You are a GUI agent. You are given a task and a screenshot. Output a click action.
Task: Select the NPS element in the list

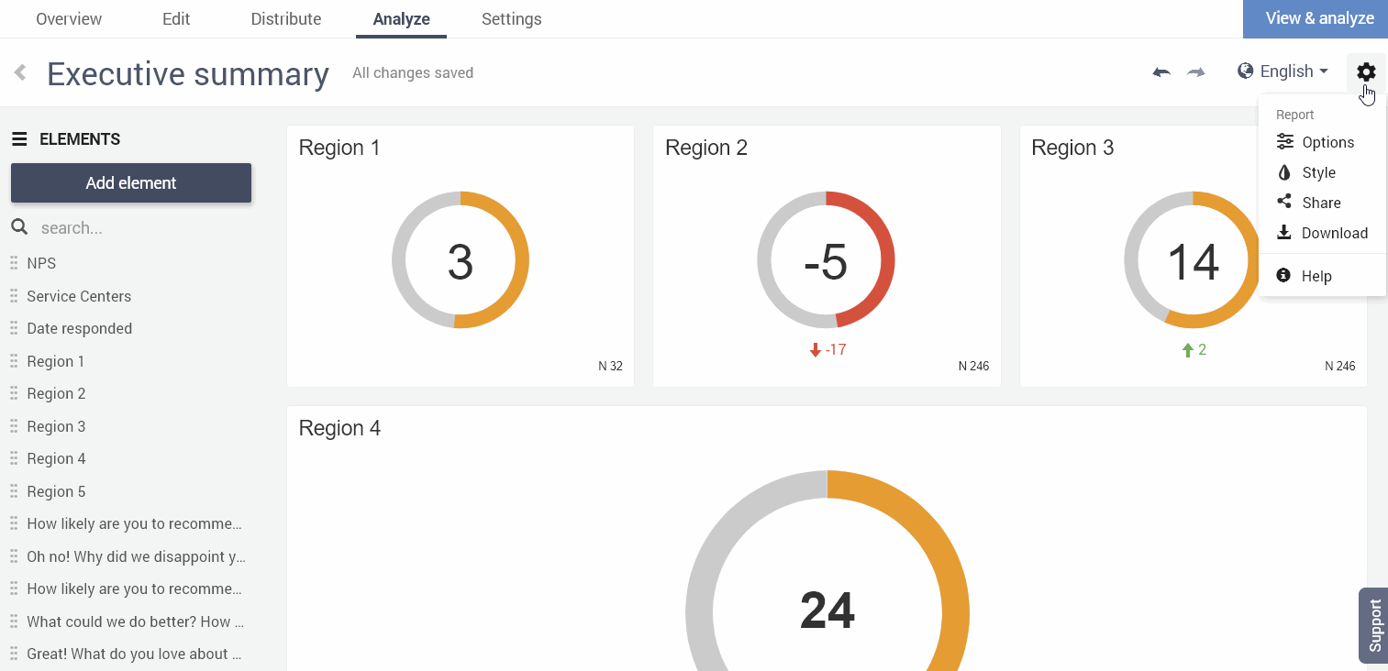[41, 263]
